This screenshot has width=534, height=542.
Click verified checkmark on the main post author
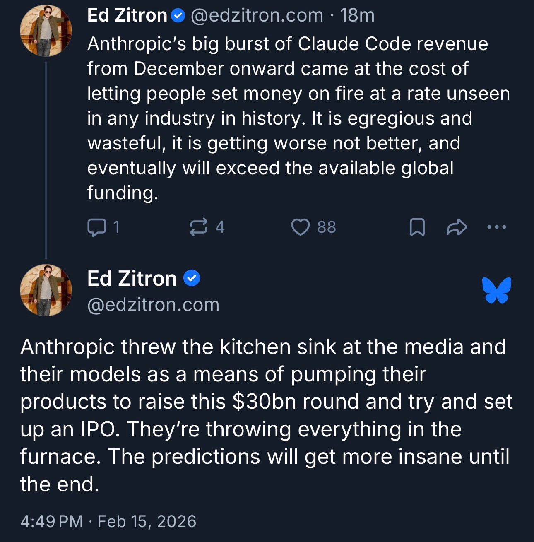pyautogui.click(x=191, y=278)
